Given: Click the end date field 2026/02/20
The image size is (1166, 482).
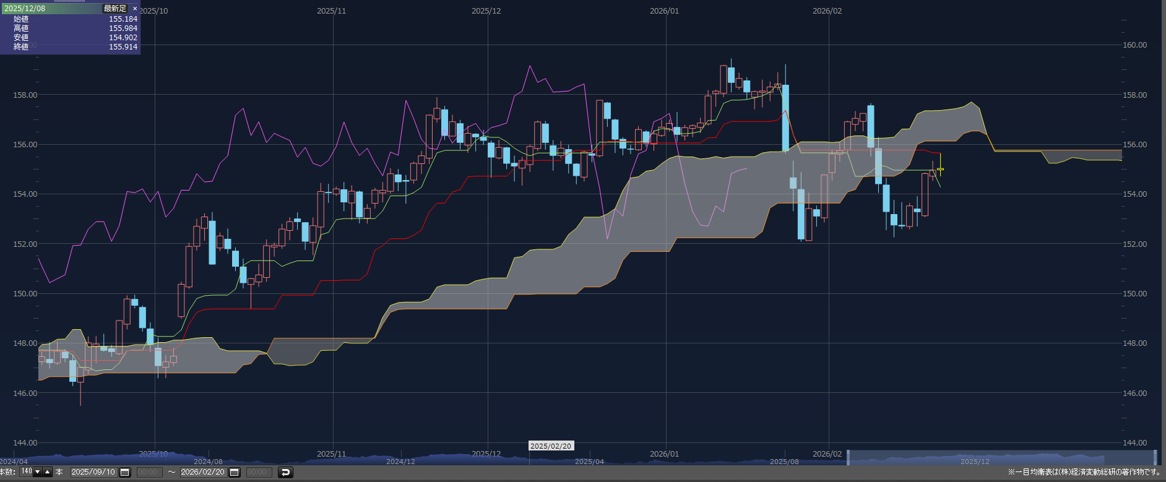Looking at the screenshot, I should [202, 472].
